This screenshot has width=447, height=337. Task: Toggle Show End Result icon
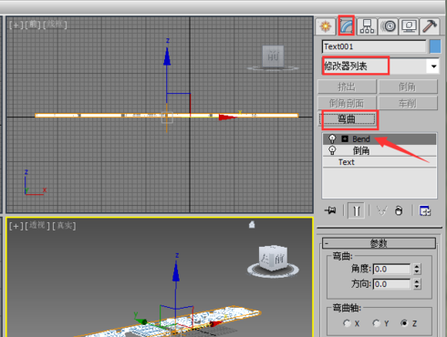(x=357, y=210)
